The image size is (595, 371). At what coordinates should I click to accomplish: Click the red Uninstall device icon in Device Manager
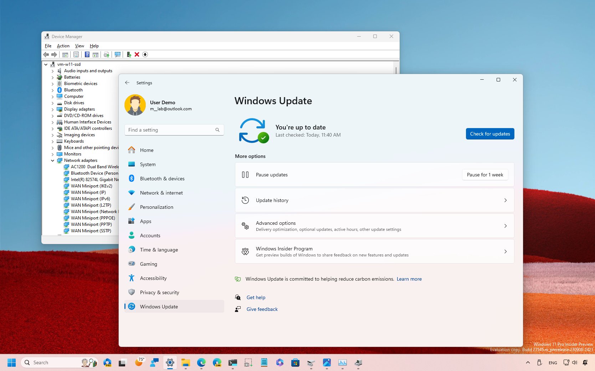point(137,54)
